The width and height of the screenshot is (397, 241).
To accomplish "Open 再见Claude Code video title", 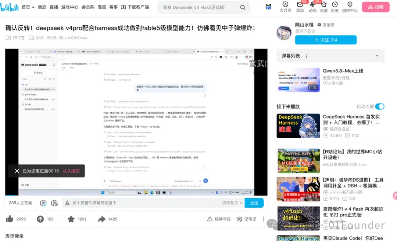I will [x=353, y=238].
